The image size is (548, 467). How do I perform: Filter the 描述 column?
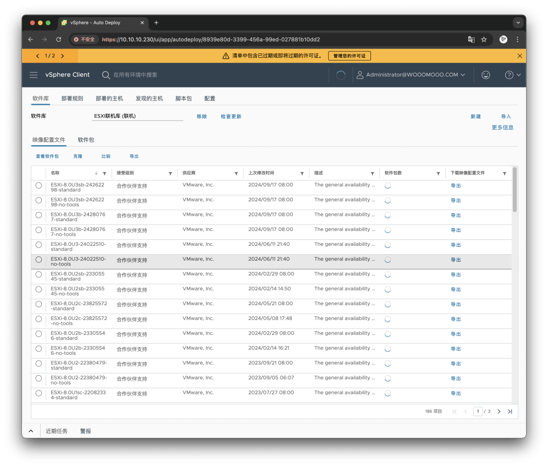372,174
